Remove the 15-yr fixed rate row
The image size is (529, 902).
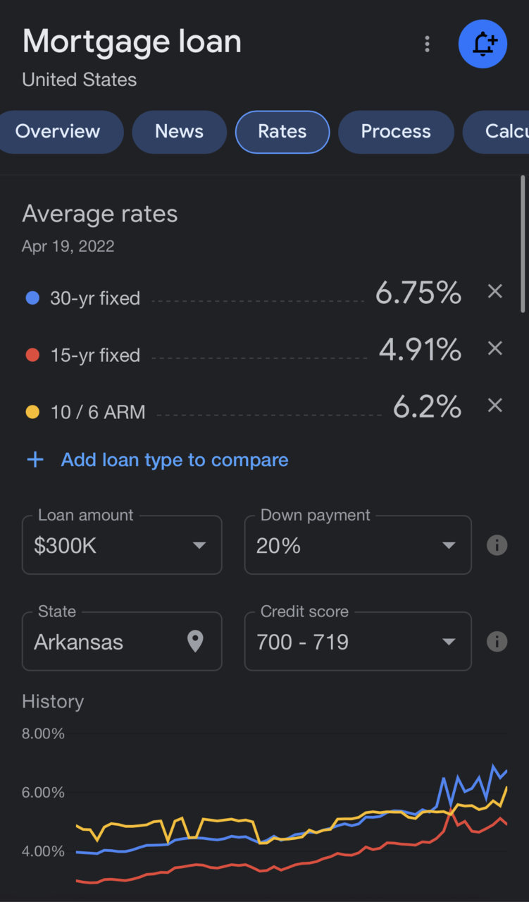495,348
